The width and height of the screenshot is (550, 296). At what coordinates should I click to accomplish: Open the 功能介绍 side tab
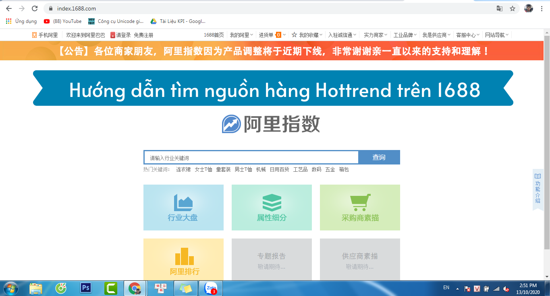click(538, 189)
